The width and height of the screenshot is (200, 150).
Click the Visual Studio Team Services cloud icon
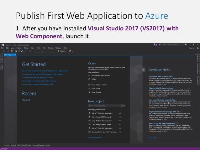pyautogui.click(x=89, y=75)
